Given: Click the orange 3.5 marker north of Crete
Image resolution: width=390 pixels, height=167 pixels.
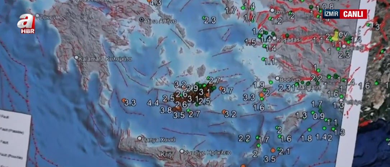Looking at the screenshot, I should [273, 150].
